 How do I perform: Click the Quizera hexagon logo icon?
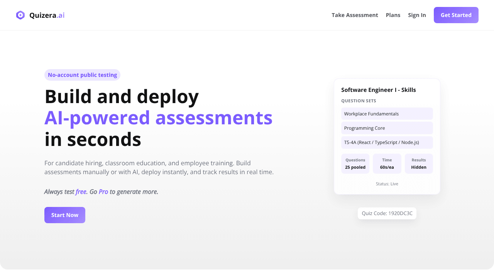click(20, 15)
